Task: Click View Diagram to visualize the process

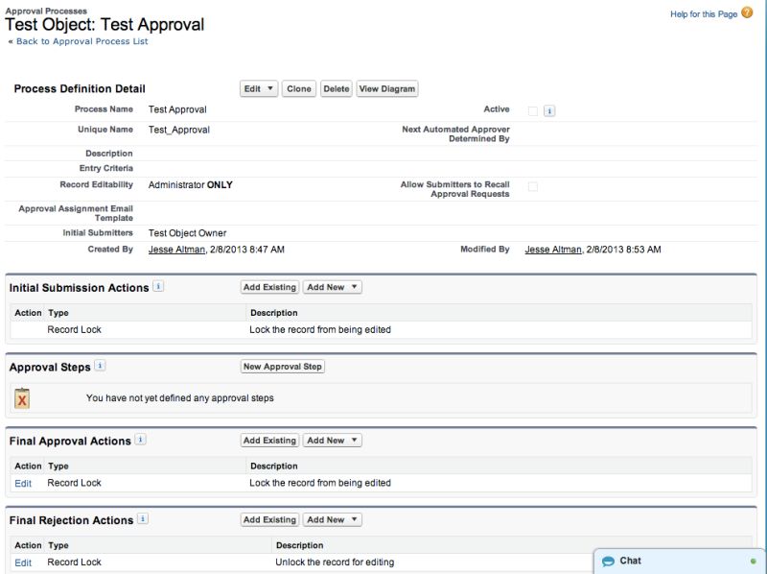Action: pyautogui.click(x=385, y=88)
